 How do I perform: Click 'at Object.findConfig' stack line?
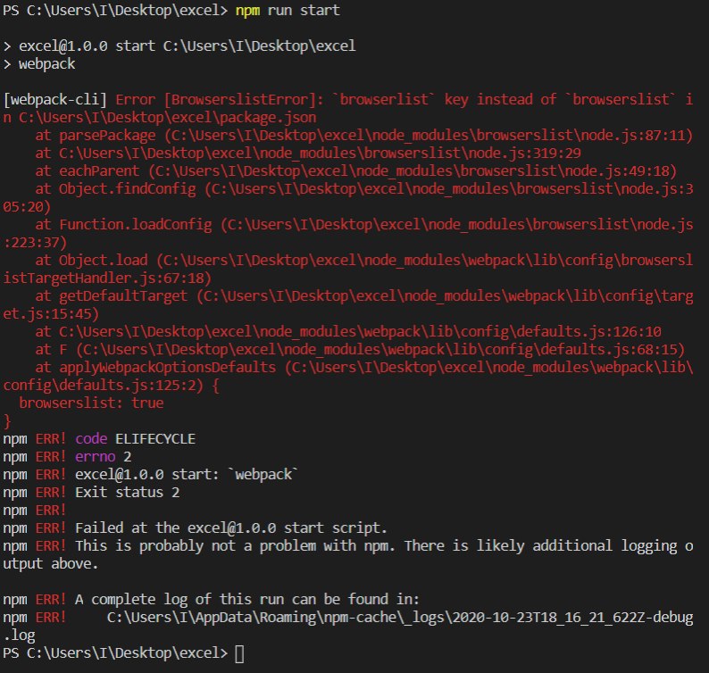point(348,197)
